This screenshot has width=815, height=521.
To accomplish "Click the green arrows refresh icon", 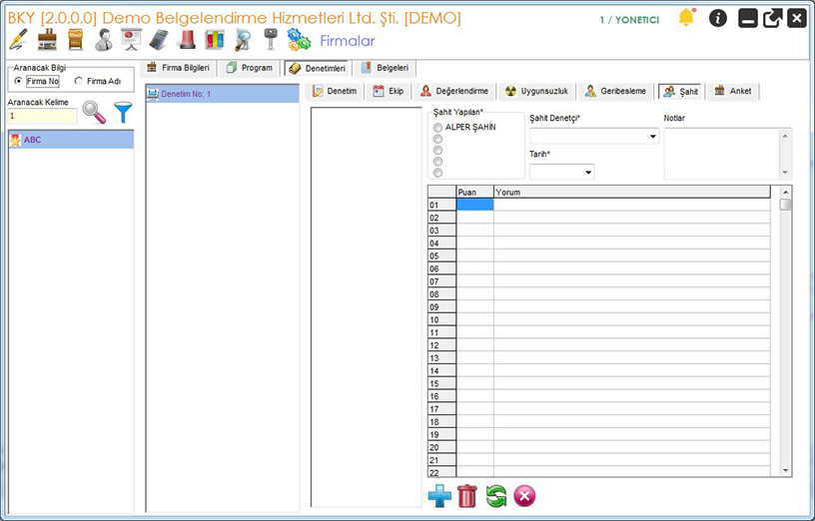I will click(496, 495).
